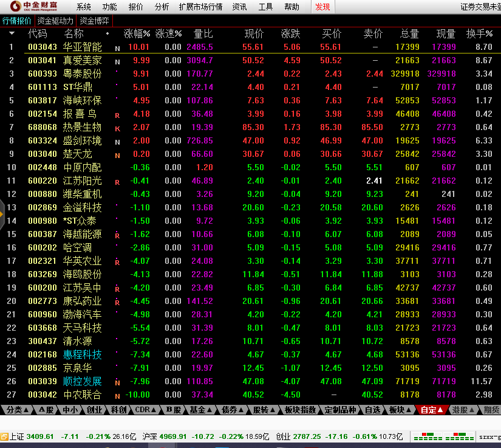This screenshot has height=448, width=501.
Task: Sort by the 涨幅% column header
Action: 137,33
